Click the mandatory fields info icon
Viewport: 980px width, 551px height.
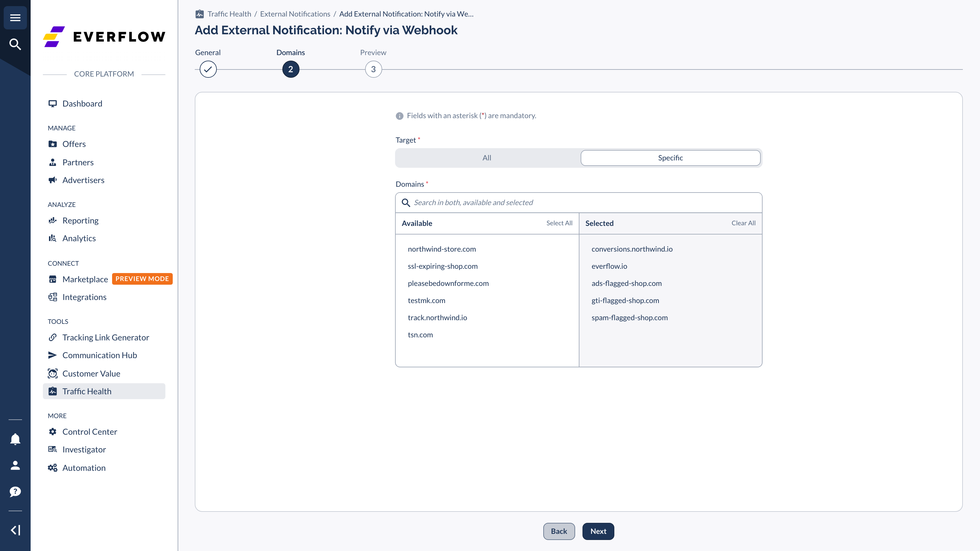399,116
